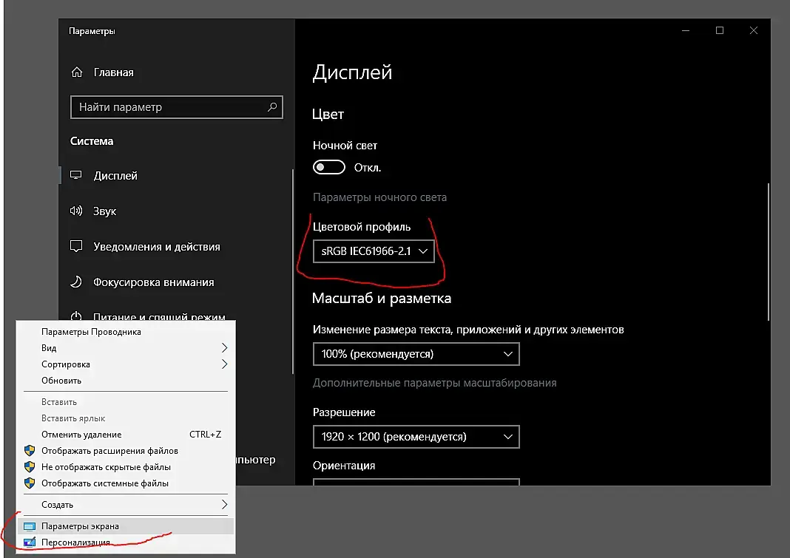Select Дисплей in the sidebar
The image size is (790, 558).
click(x=176, y=175)
